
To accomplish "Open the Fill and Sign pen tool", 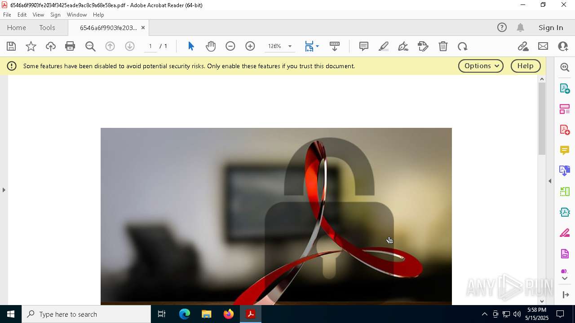I will pos(403,46).
